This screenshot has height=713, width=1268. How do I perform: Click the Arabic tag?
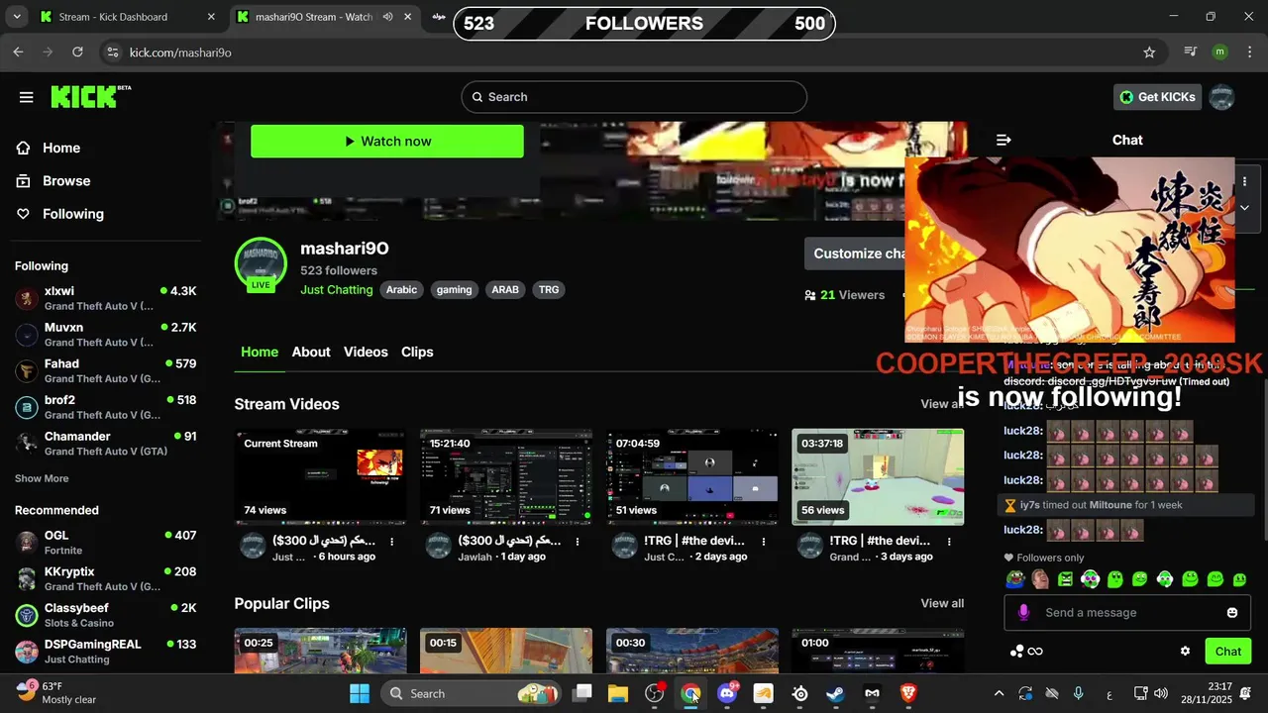click(401, 290)
